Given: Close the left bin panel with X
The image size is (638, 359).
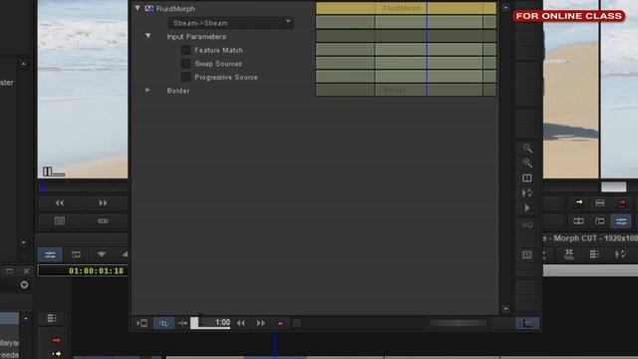Looking at the screenshot, I should (x=27, y=271).
